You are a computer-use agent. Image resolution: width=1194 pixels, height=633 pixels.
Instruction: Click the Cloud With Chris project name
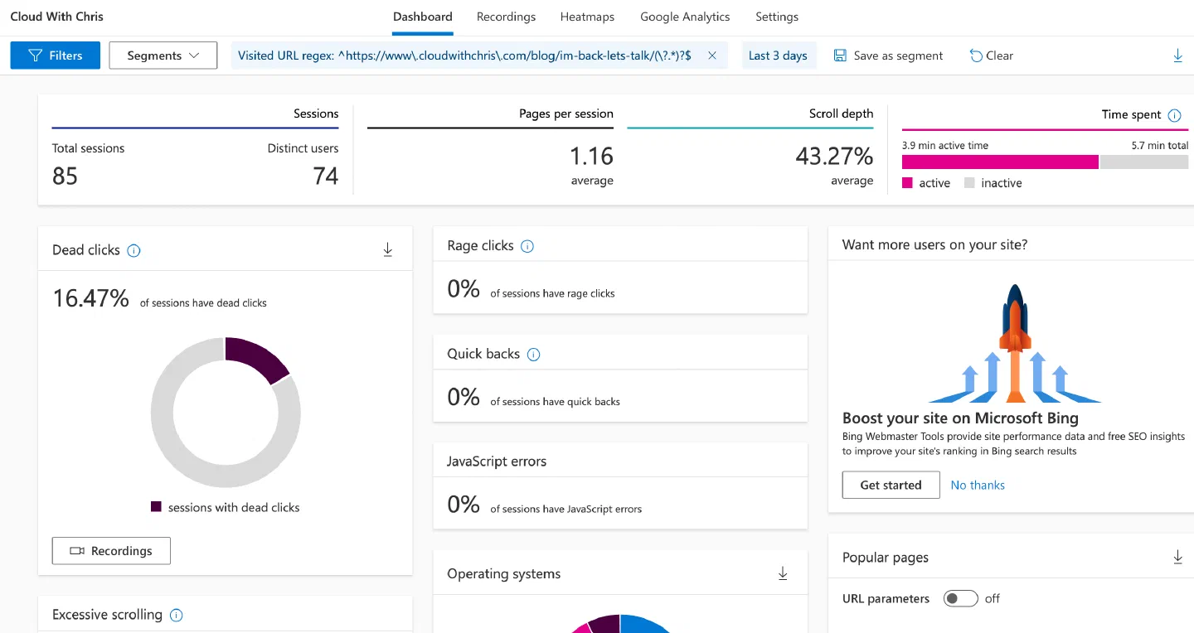click(57, 16)
